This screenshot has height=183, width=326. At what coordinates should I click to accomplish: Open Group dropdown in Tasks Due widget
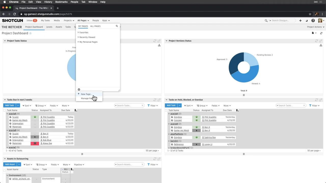coord(40,106)
